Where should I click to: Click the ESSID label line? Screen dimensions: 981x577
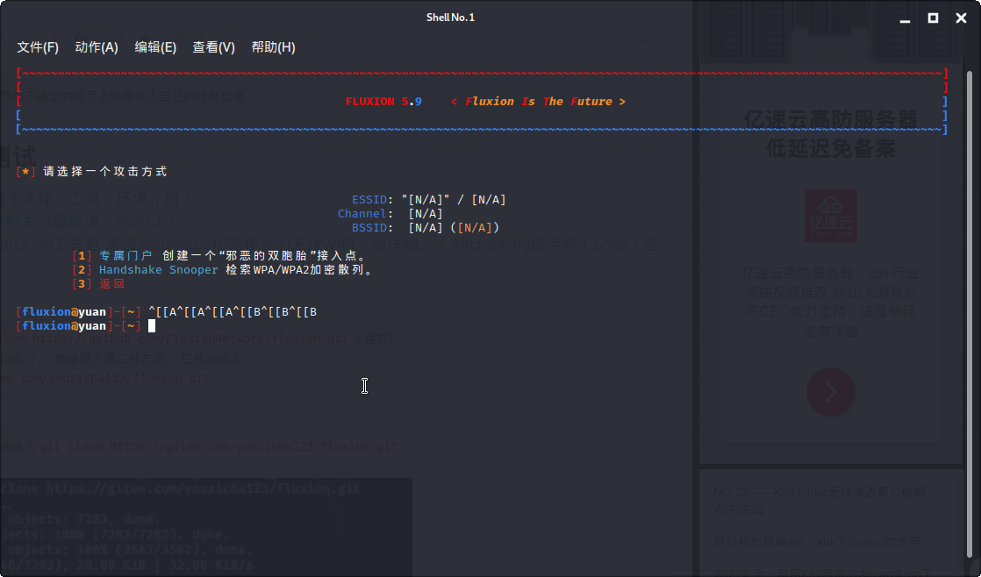(428, 199)
